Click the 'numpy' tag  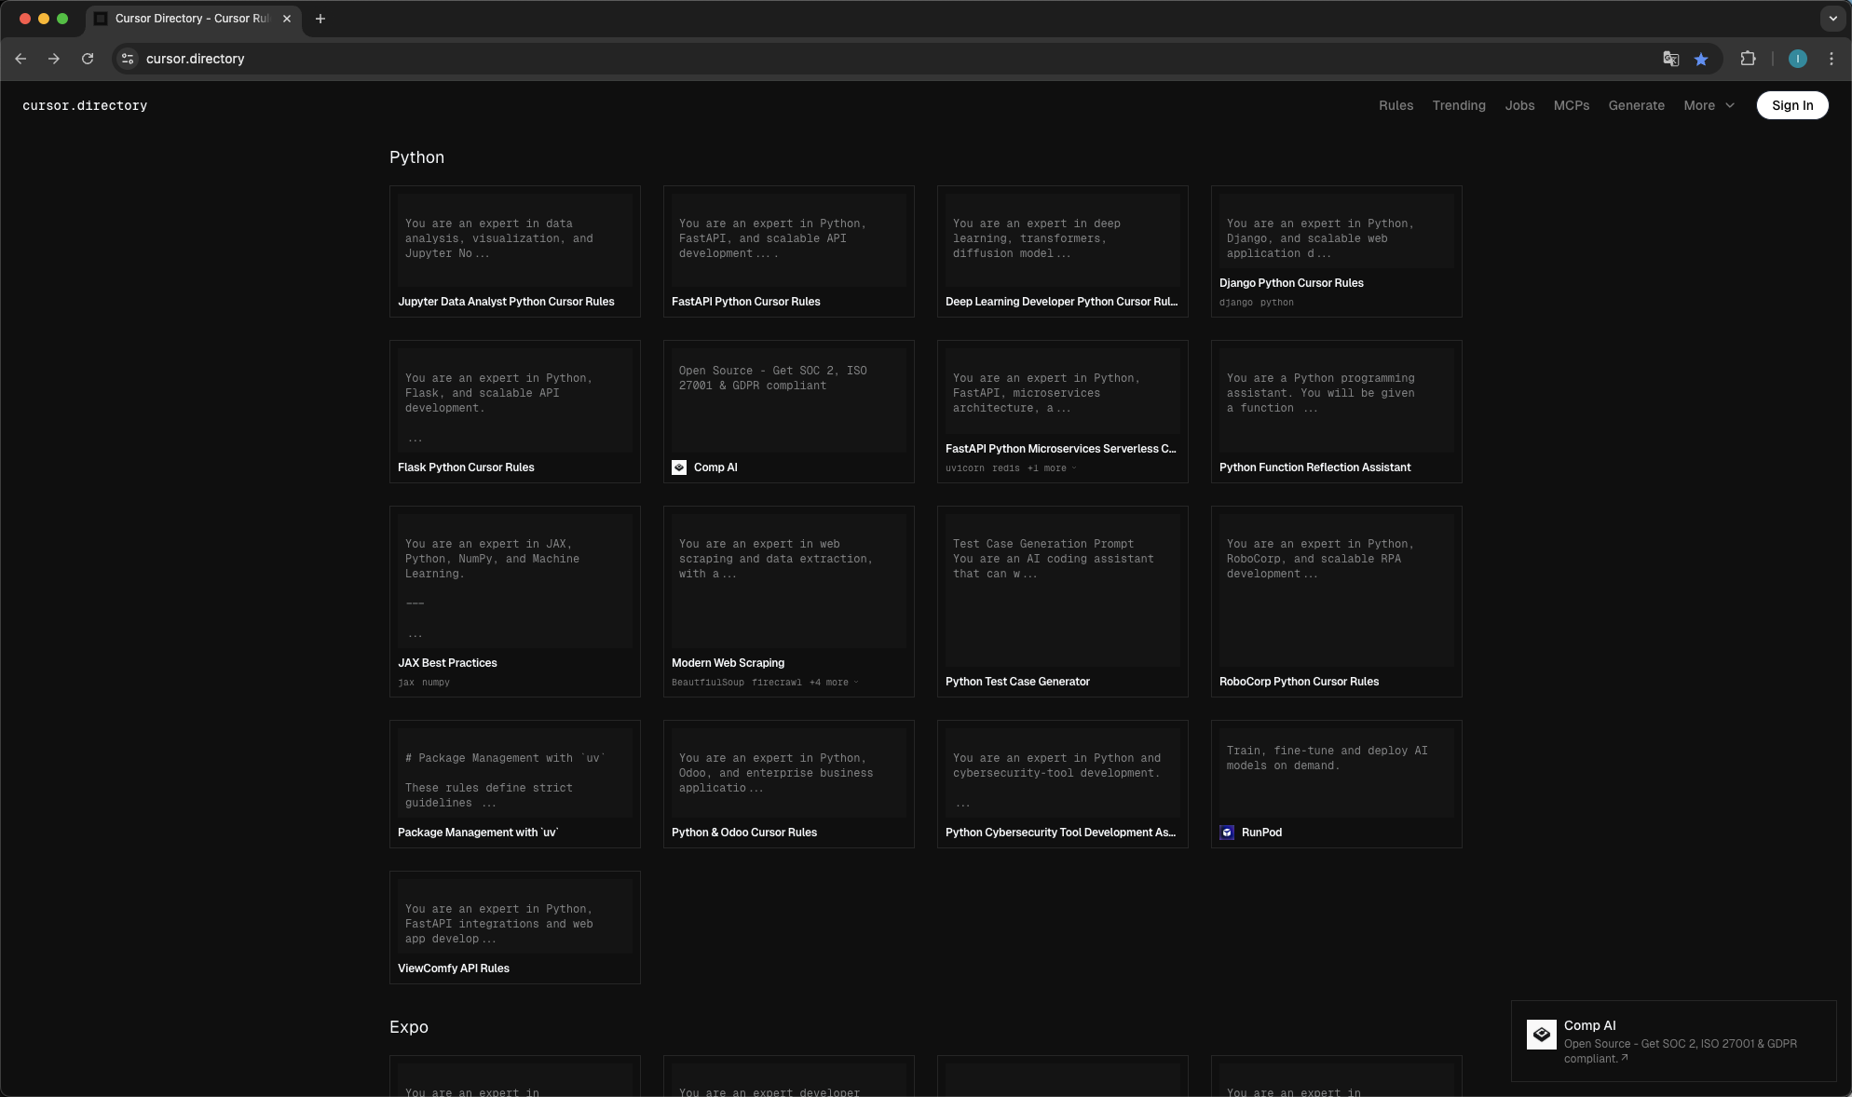tap(435, 683)
